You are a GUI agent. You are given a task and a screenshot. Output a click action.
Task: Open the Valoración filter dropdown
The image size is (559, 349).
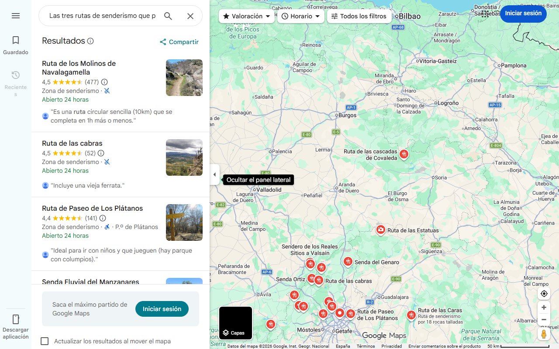pyautogui.click(x=246, y=16)
